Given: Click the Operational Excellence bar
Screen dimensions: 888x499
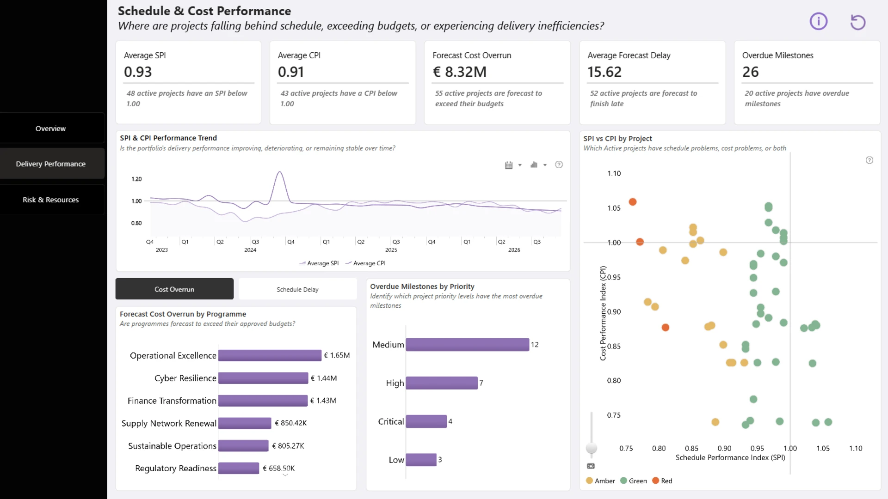Looking at the screenshot, I should pyautogui.click(x=270, y=355).
